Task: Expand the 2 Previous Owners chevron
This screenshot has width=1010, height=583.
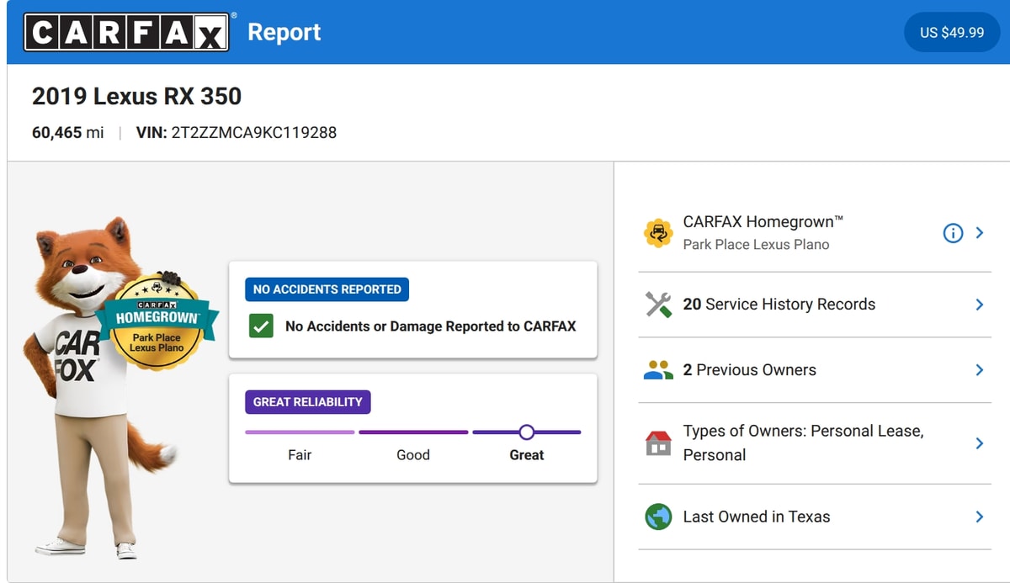Action: (x=980, y=370)
